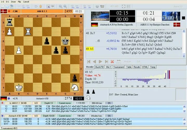This screenshot has width=187, height=130.
Task: Click the PGN minus toolbar icon
Action: tap(77, 6)
